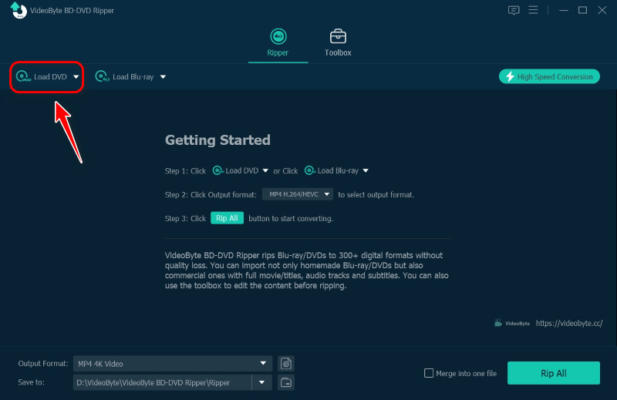Click the Toolbox briefcase icon
The width and height of the screenshot is (617, 400).
coord(338,37)
